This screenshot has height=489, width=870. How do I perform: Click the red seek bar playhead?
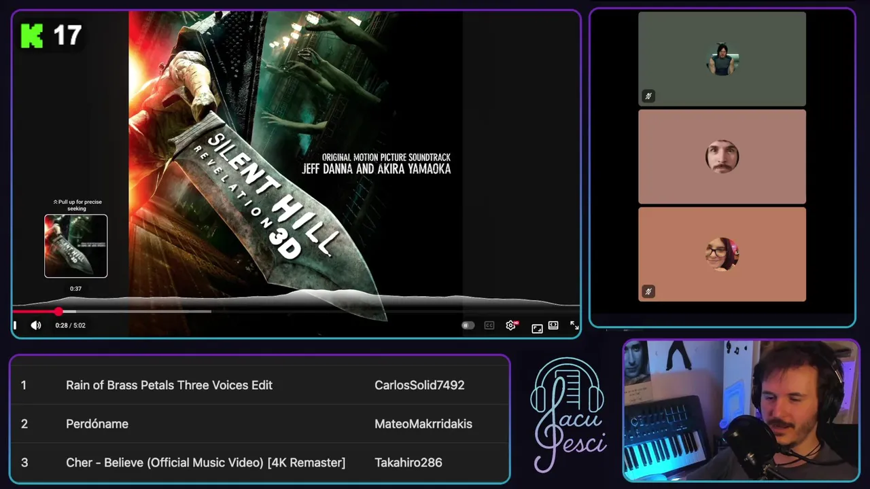coord(58,311)
